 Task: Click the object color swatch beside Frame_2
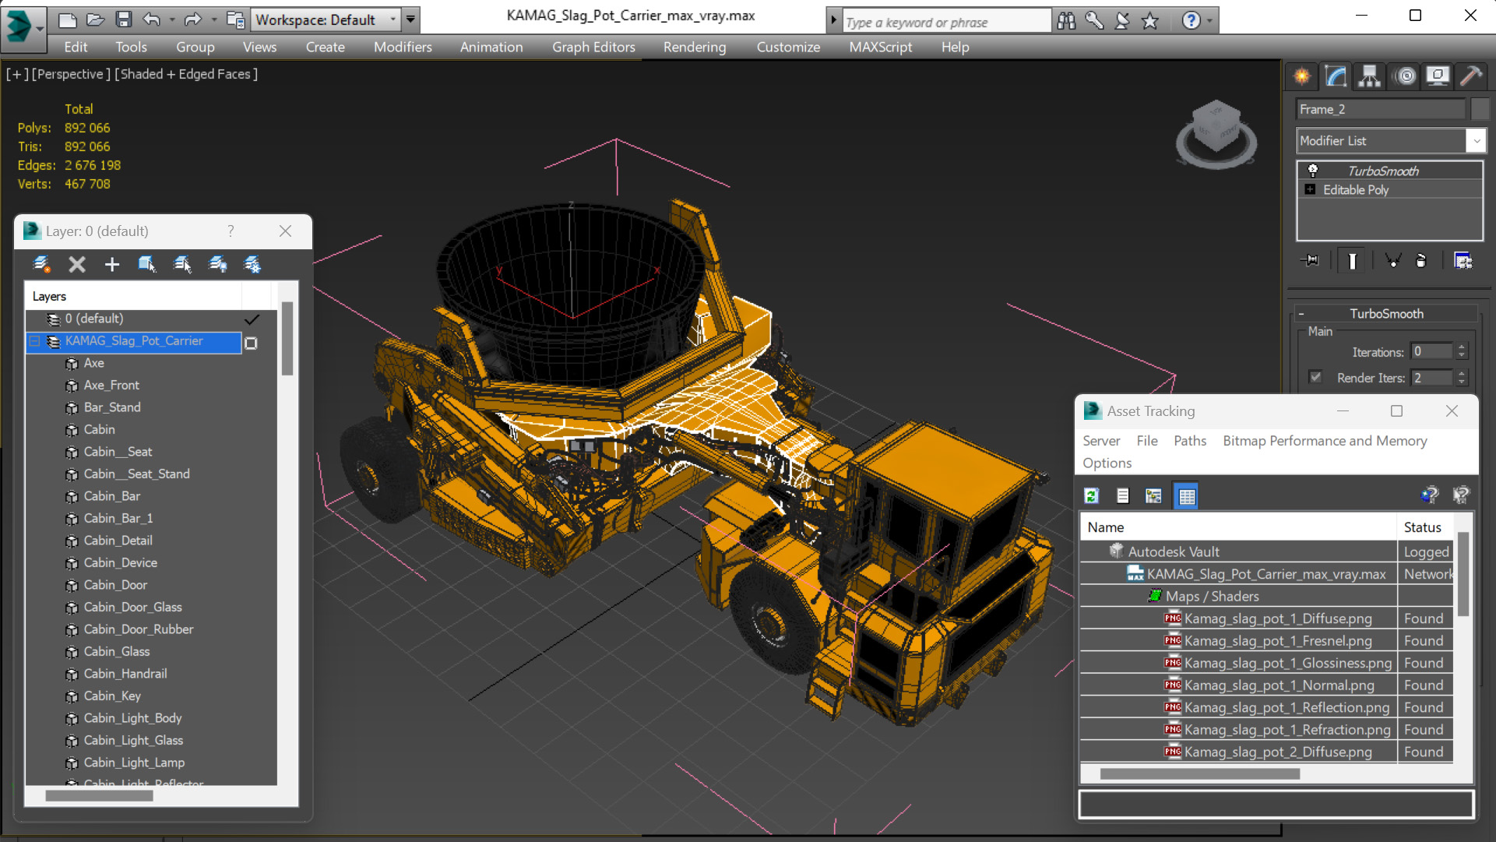[1480, 109]
